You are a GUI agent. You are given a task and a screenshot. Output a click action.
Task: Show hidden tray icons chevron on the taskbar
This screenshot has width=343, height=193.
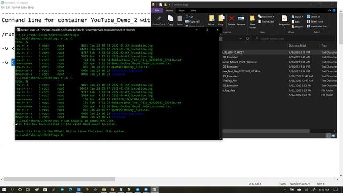285,190
